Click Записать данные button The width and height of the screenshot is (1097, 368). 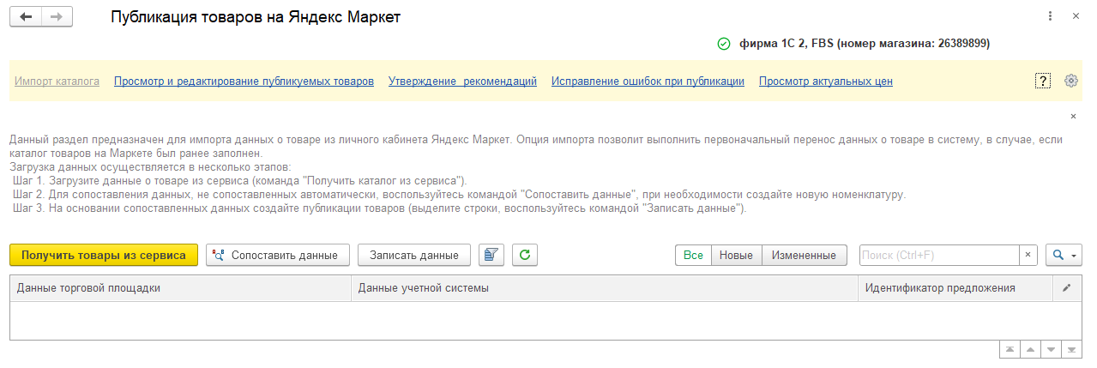[414, 255]
